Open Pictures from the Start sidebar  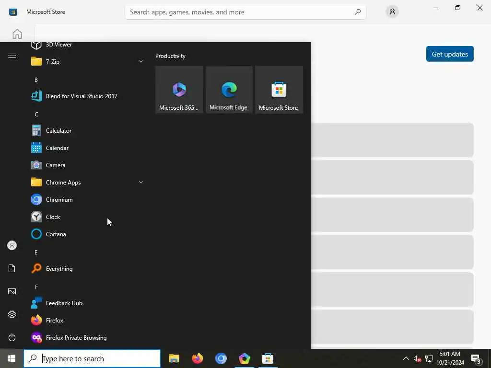point(12,291)
